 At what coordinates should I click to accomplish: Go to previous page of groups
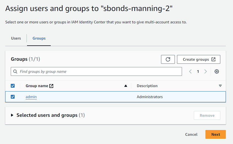coord(190,71)
